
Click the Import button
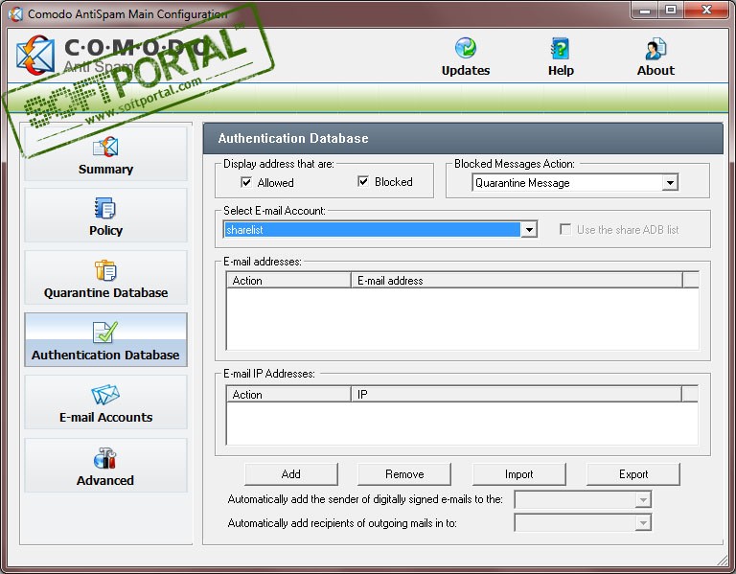click(x=519, y=474)
